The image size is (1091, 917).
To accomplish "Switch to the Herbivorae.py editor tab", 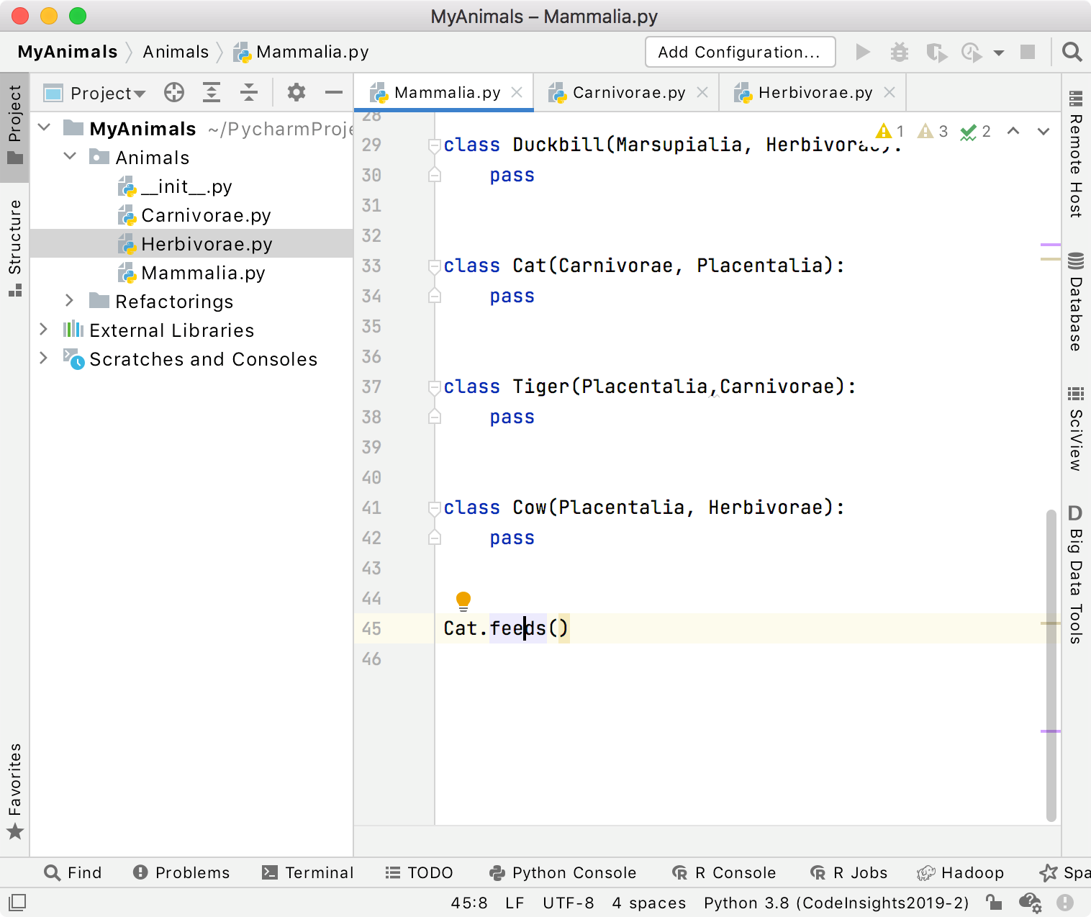I will 815,93.
